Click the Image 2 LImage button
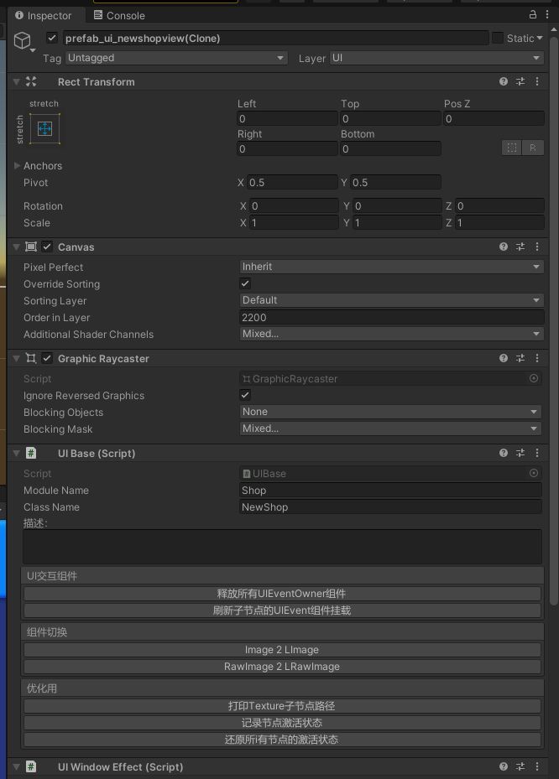This screenshot has width=559, height=779. (x=282, y=650)
